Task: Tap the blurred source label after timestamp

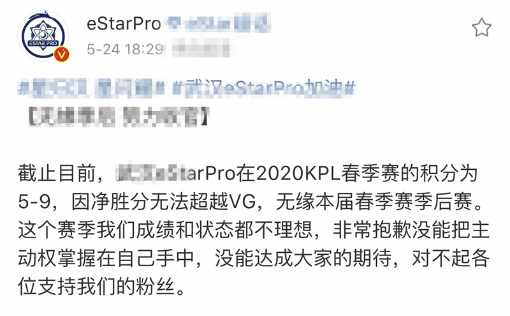Action: [201, 50]
